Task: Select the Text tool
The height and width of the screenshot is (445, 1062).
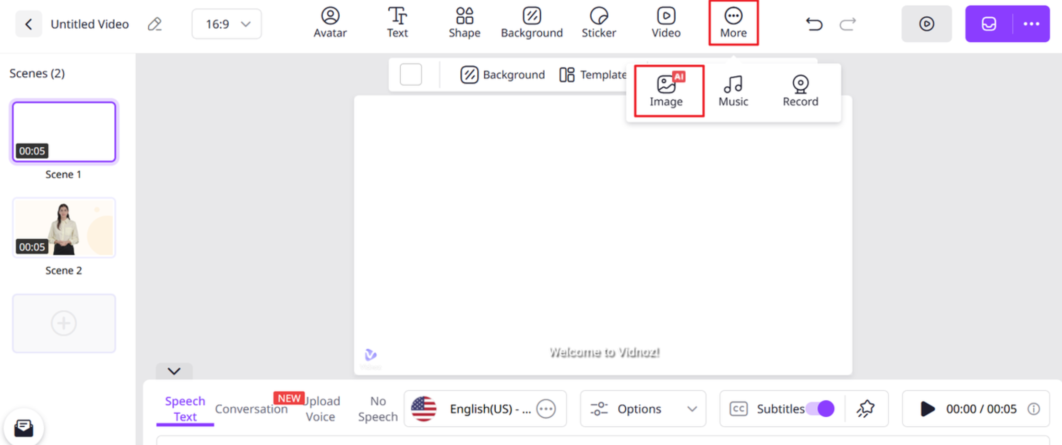Action: click(397, 23)
